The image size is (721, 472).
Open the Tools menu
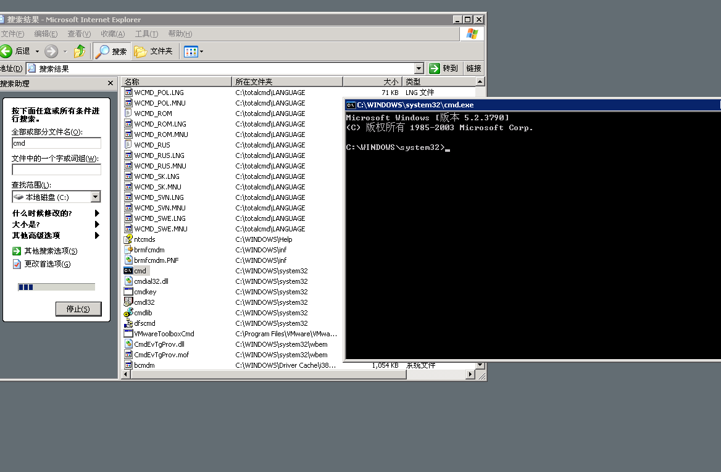pos(146,34)
